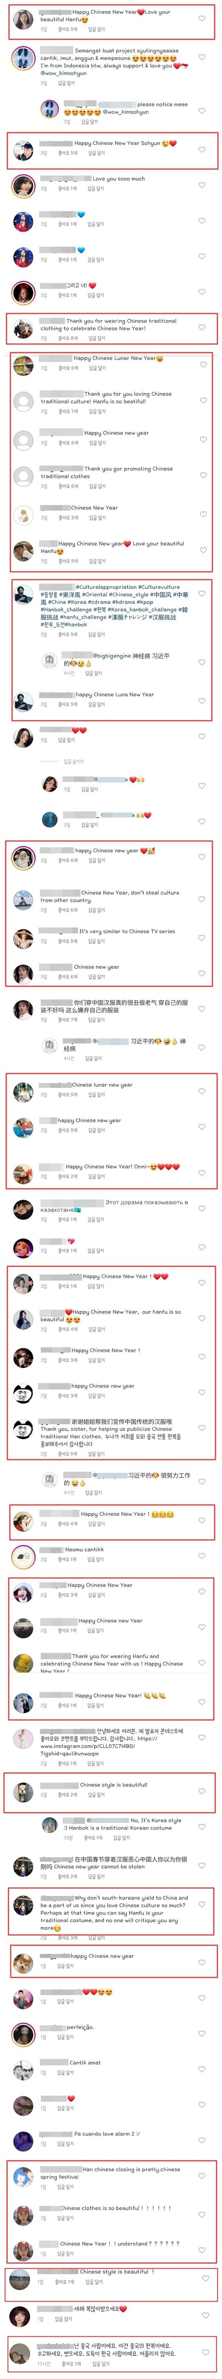Reply to 'Thank you for wearing Chinese traditional clothing' comment
This screenshot has height=2379, width=222.
[96, 338]
